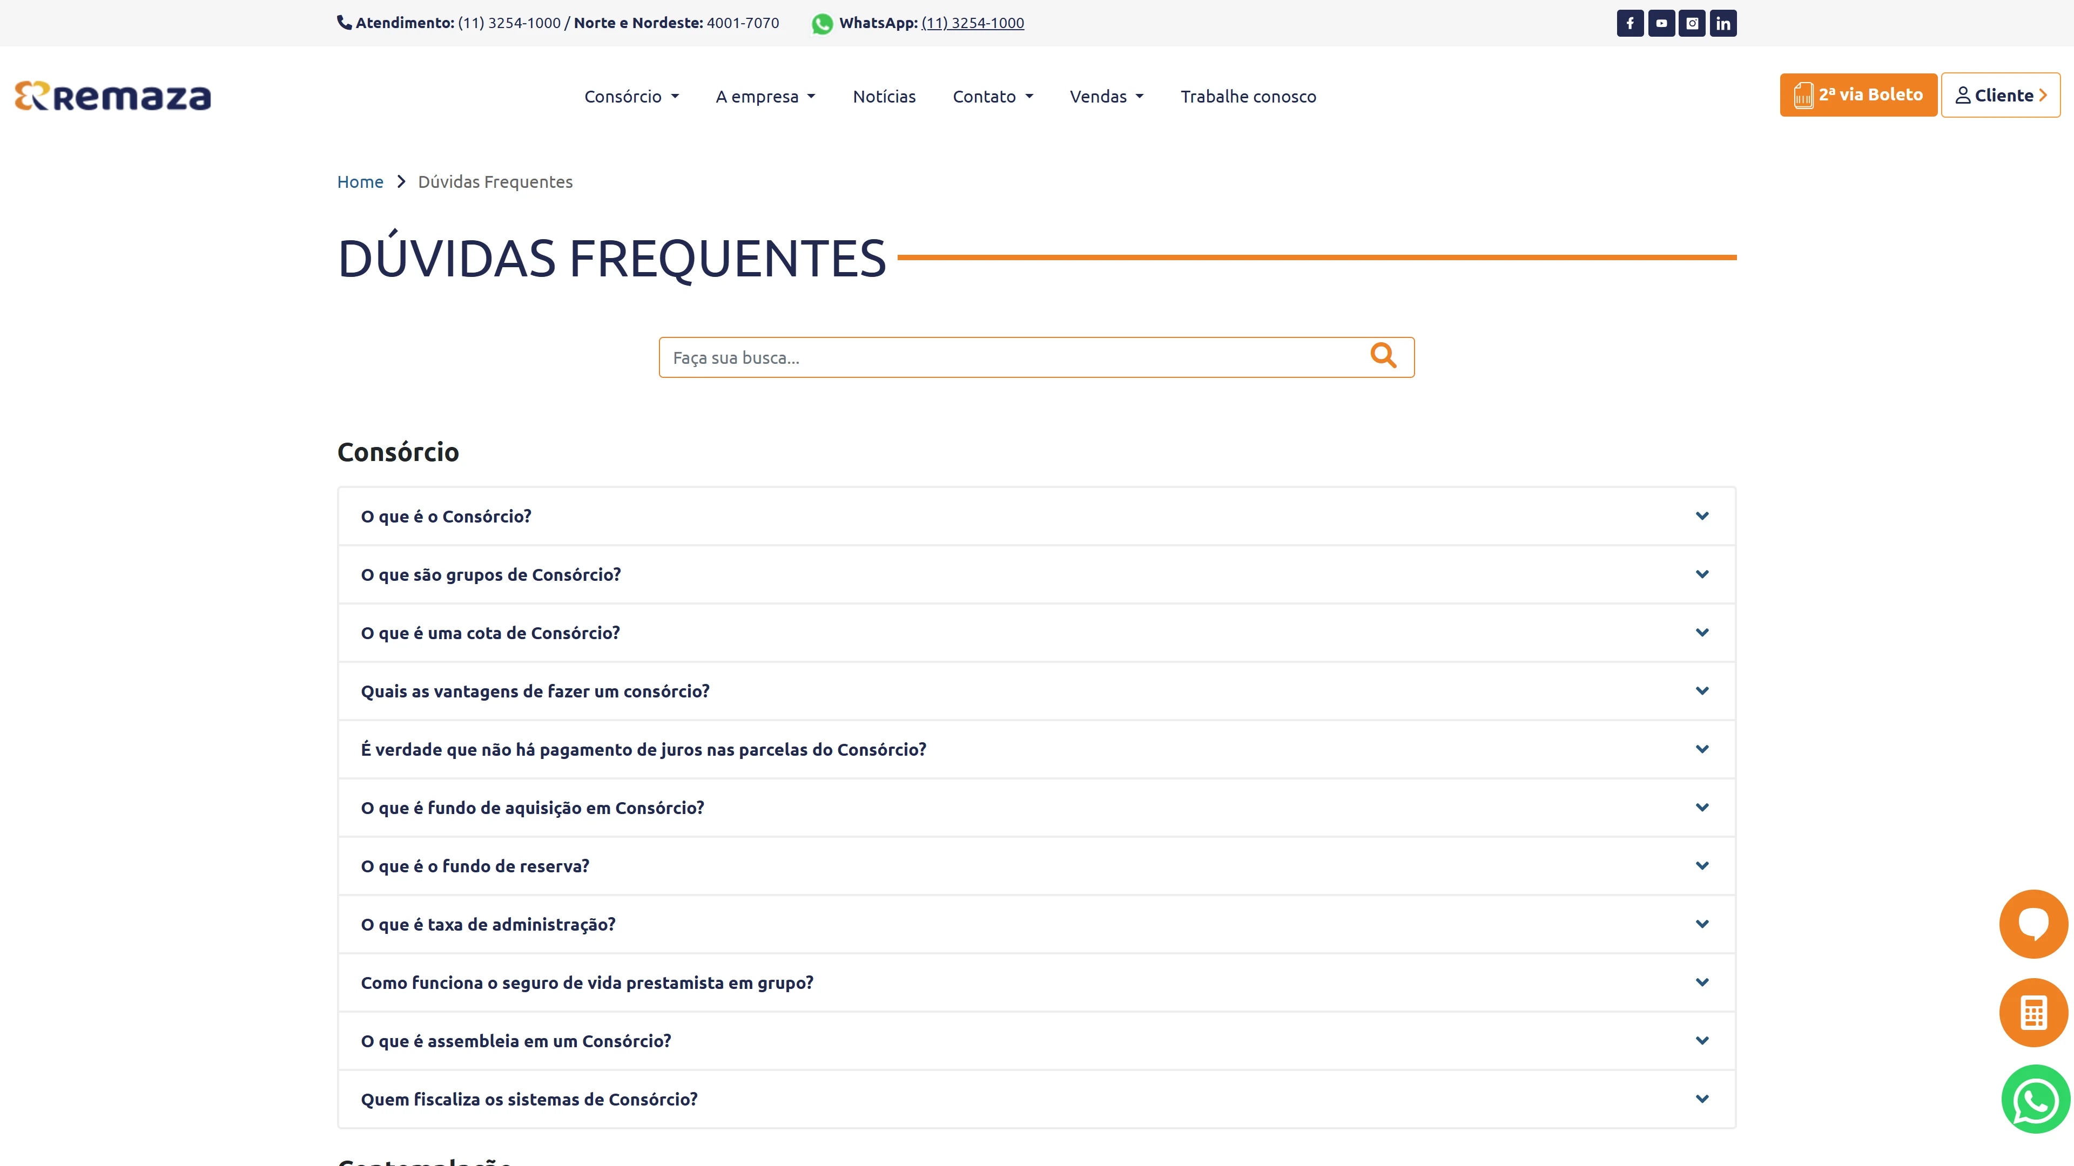Click the Faça sua busca search field
The height and width of the screenshot is (1166, 2074).
(x=1036, y=357)
